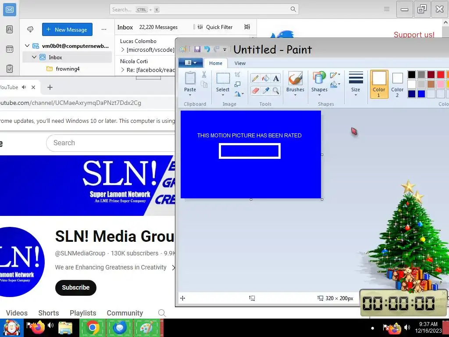Open Thunderbird Address Book sidebar icon
This screenshot has width=449, height=337.
(10, 29)
